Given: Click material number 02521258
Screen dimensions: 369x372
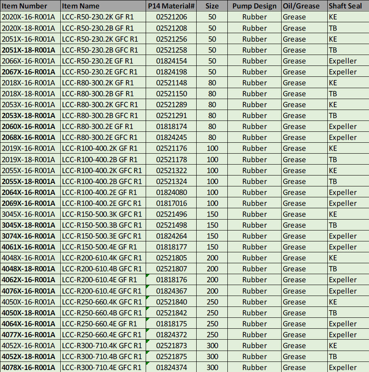Looking at the screenshot, I should coord(171,50).
